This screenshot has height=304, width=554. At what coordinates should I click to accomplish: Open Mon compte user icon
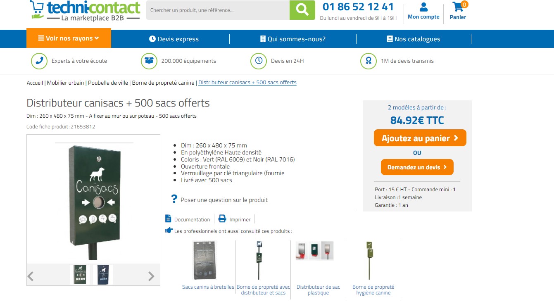(x=423, y=7)
